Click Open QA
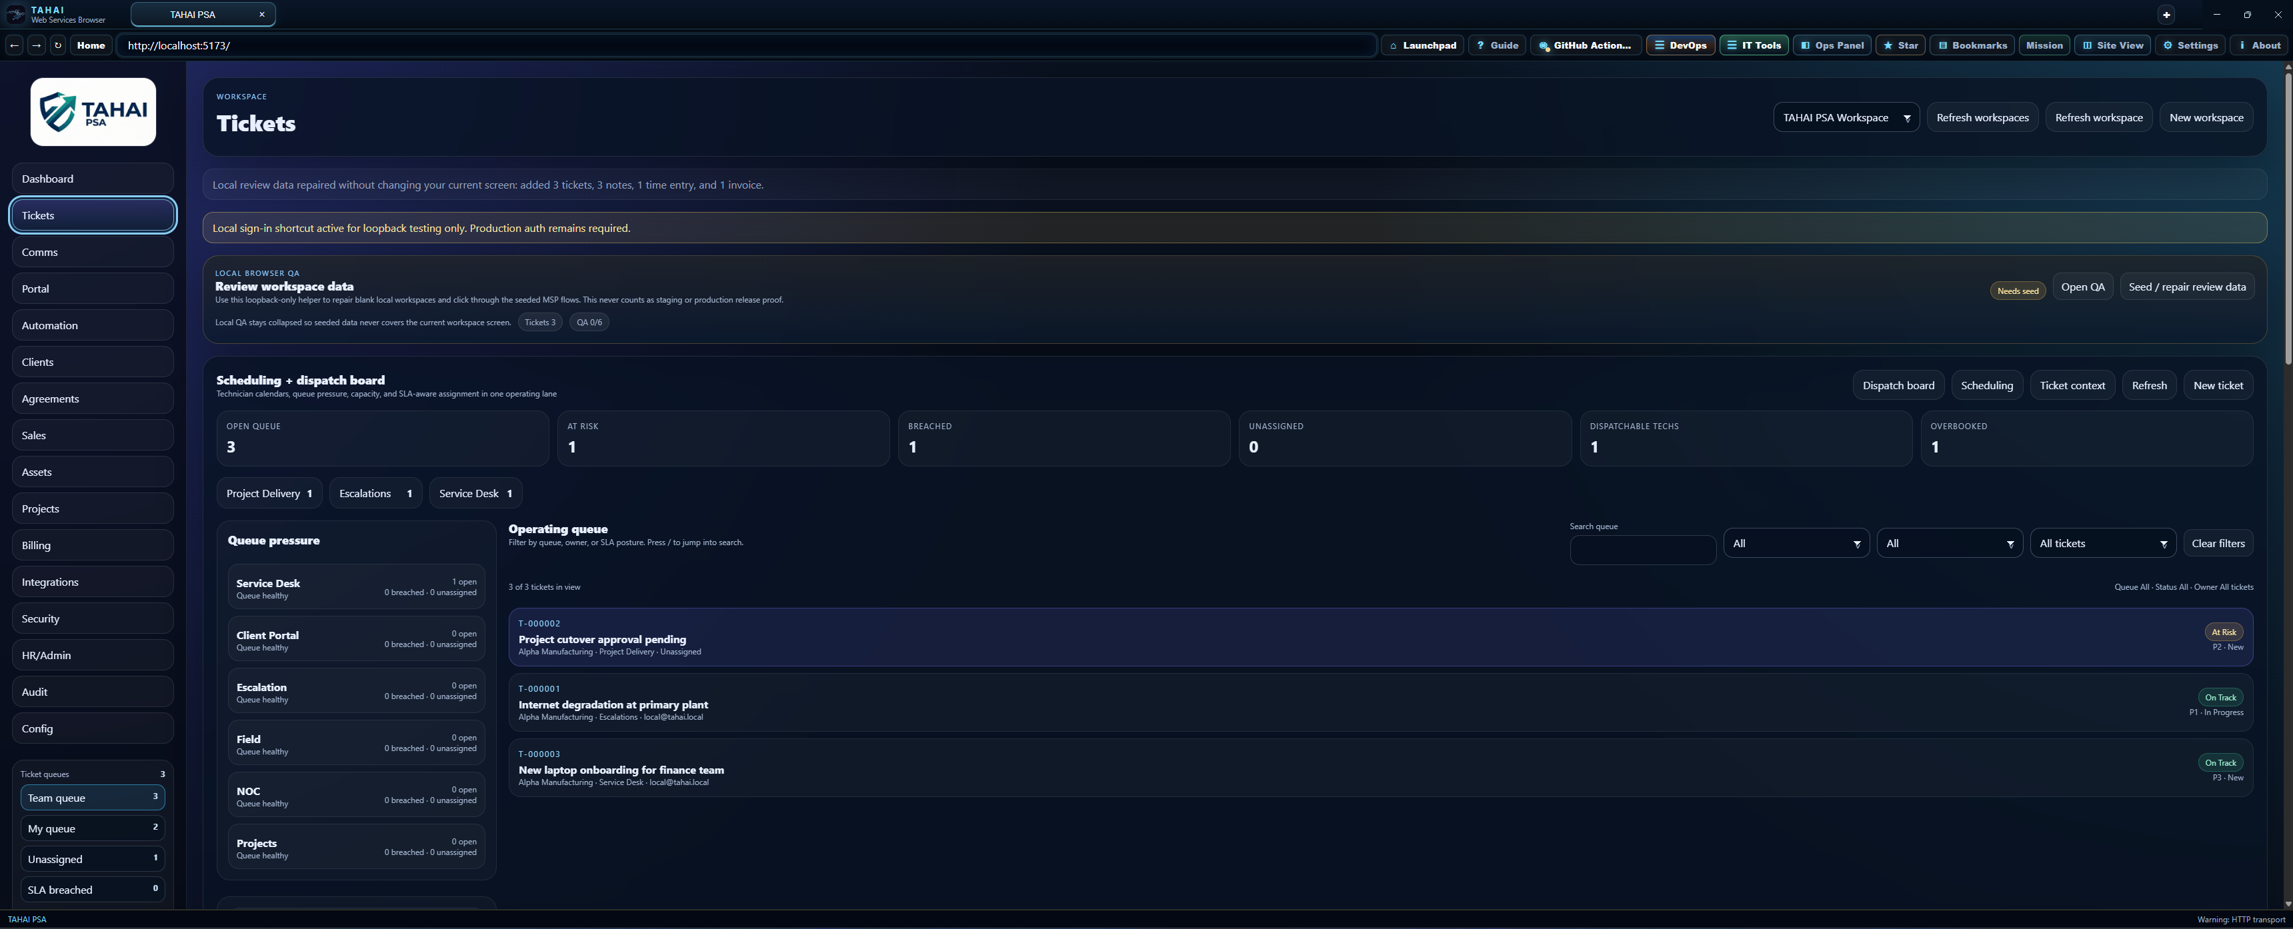 click(x=2082, y=287)
